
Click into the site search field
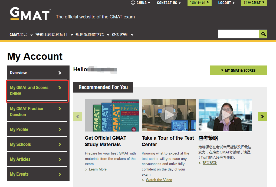tap(238, 34)
